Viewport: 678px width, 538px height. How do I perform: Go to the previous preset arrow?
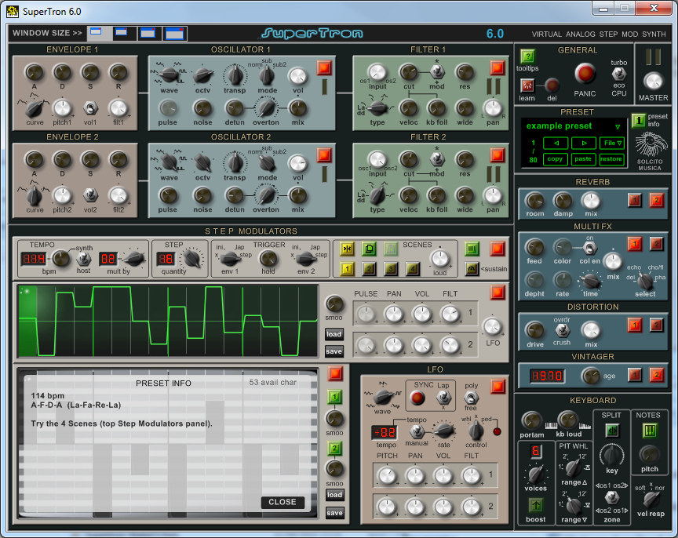556,143
